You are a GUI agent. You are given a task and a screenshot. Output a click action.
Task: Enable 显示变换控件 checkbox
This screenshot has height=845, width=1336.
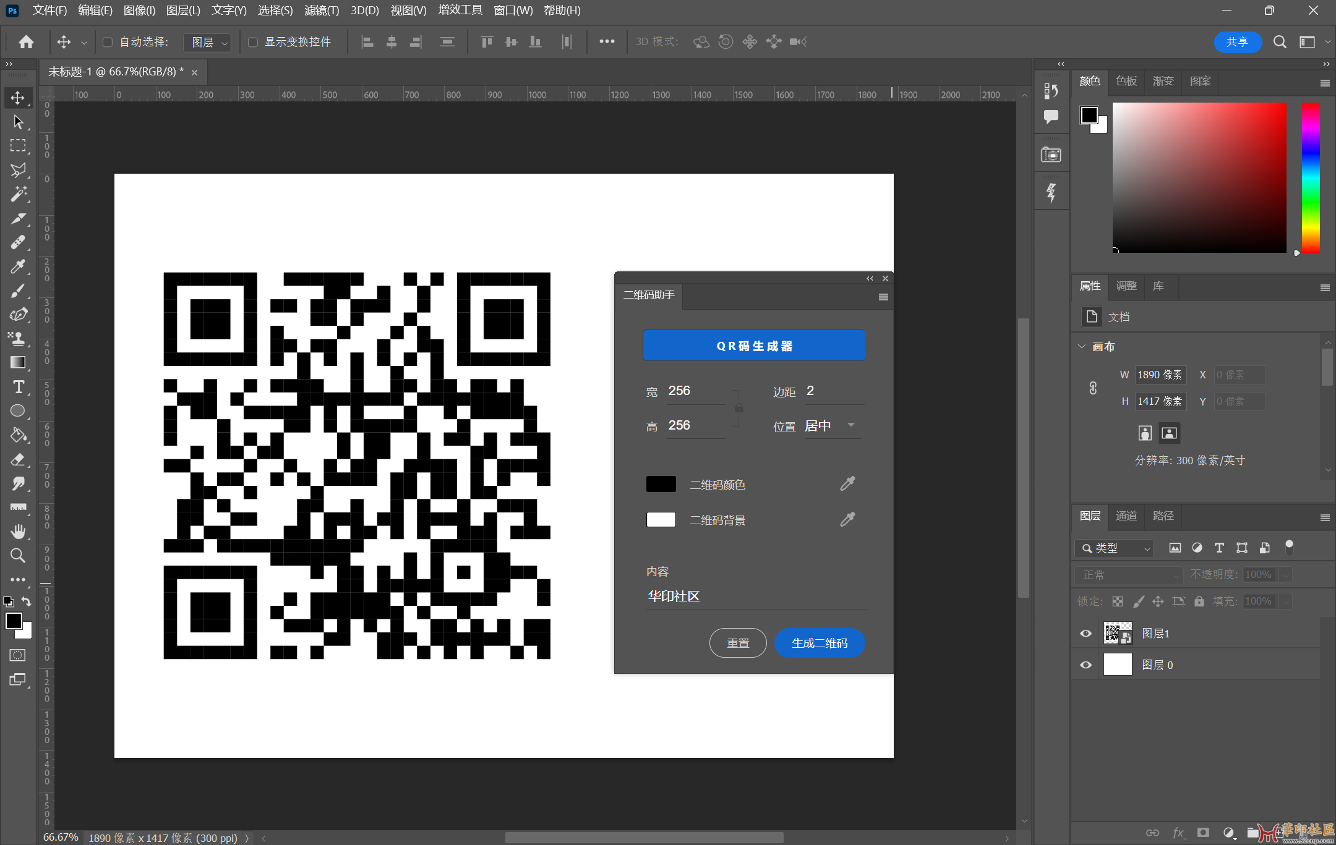tap(253, 42)
